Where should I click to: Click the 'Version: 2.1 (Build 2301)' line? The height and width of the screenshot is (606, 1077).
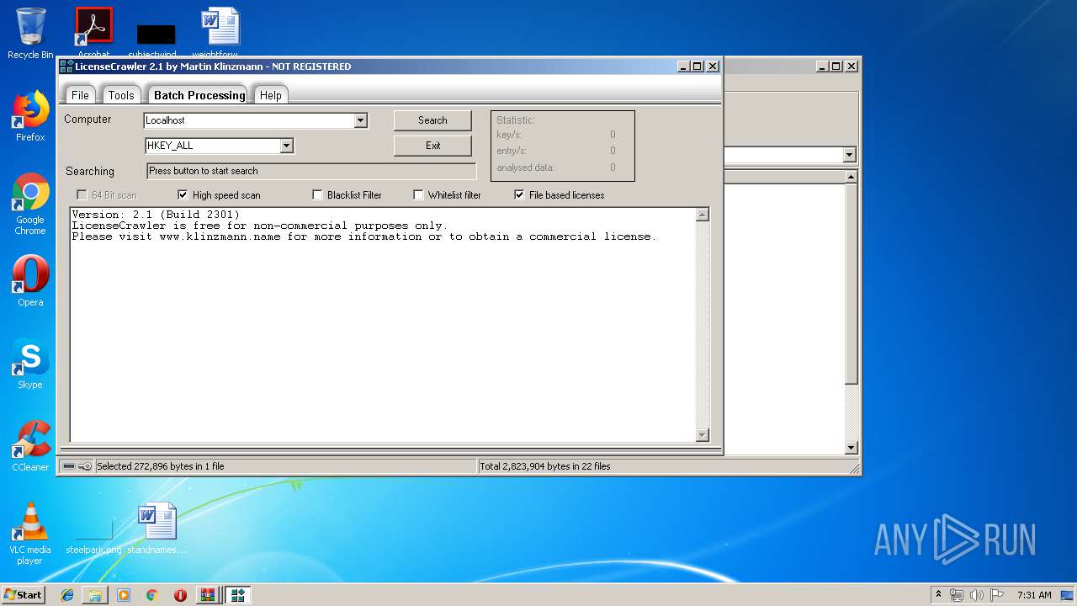(156, 215)
